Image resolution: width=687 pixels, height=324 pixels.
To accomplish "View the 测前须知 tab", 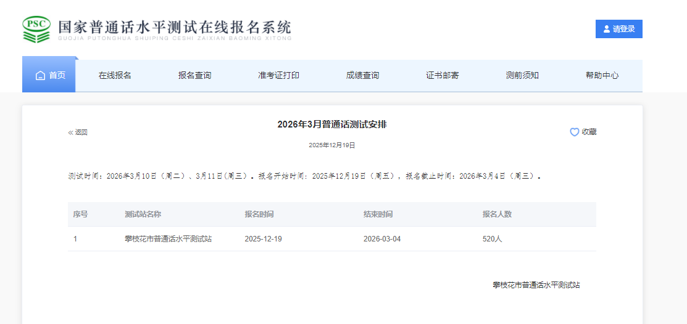I will pos(522,75).
